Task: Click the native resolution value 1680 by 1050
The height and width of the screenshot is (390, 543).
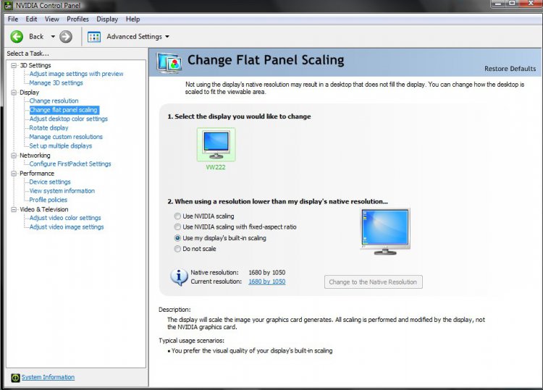Action: [267, 272]
